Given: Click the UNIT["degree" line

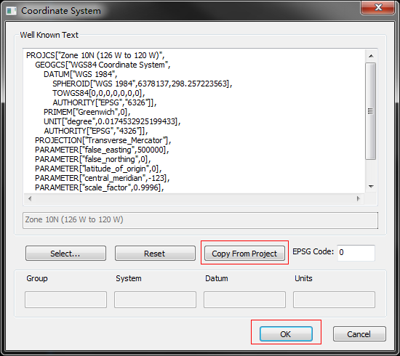Looking at the screenshot, I should pyautogui.click(x=112, y=121).
